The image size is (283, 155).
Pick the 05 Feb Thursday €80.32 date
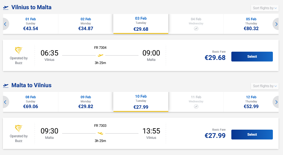(x=251, y=24)
